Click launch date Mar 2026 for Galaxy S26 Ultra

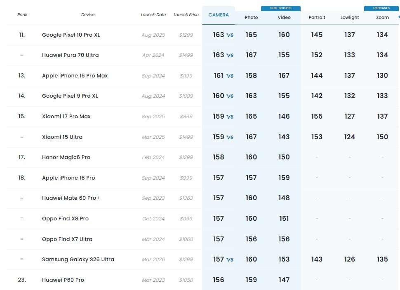(x=153, y=260)
